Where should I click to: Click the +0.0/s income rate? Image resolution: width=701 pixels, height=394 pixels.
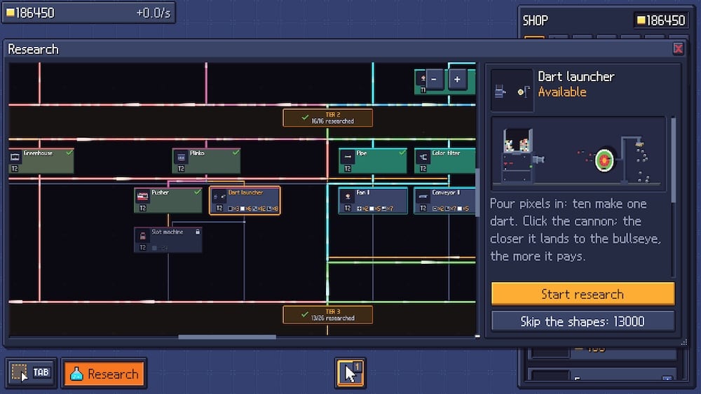pos(153,13)
